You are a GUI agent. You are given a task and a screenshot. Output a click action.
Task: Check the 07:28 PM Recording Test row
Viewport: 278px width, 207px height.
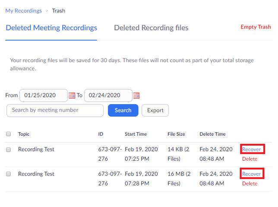(8, 174)
